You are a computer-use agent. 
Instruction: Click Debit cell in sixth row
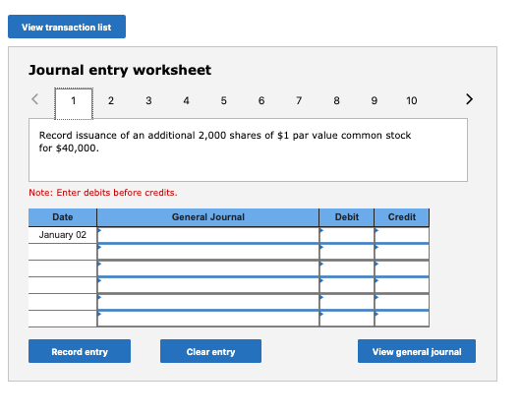tap(347, 319)
